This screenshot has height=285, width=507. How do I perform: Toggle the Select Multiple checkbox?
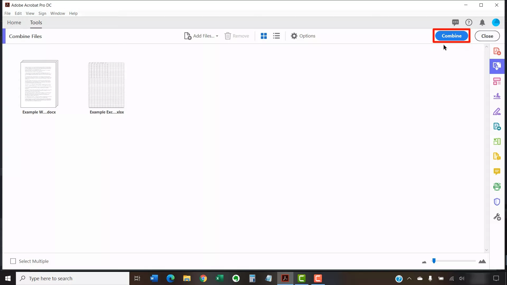pos(13,261)
